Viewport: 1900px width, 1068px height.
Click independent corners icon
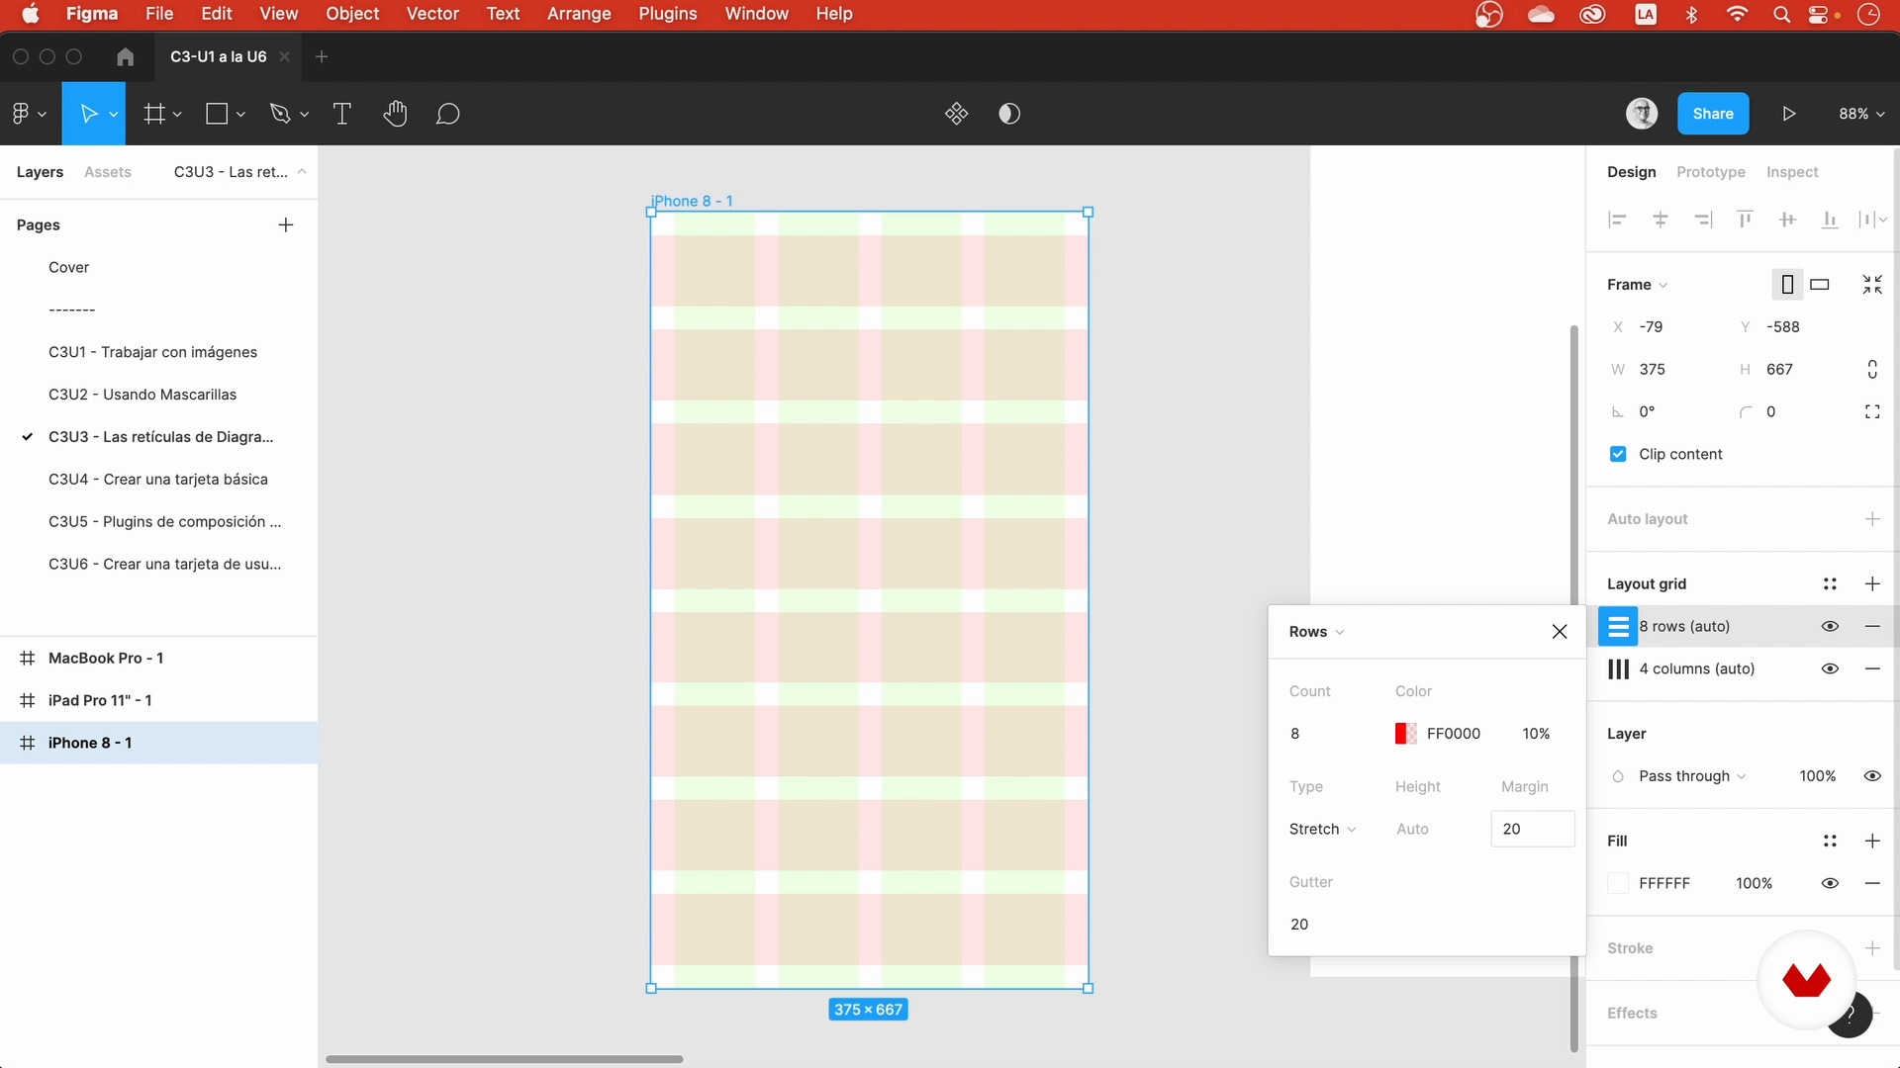pyautogui.click(x=1872, y=411)
